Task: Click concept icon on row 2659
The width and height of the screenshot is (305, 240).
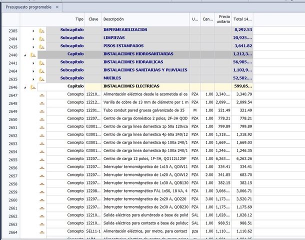Action: point(42,192)
